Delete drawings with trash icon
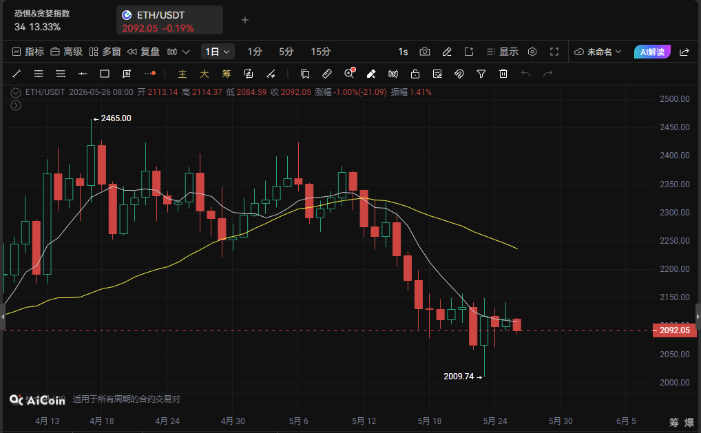 503,74
